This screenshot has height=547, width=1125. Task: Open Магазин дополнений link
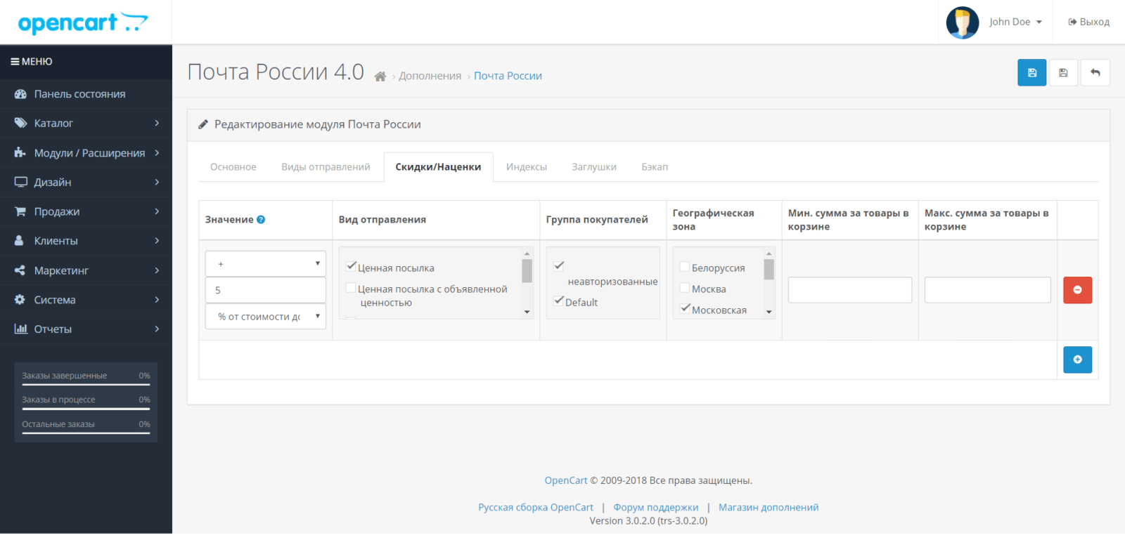[769, 507]
